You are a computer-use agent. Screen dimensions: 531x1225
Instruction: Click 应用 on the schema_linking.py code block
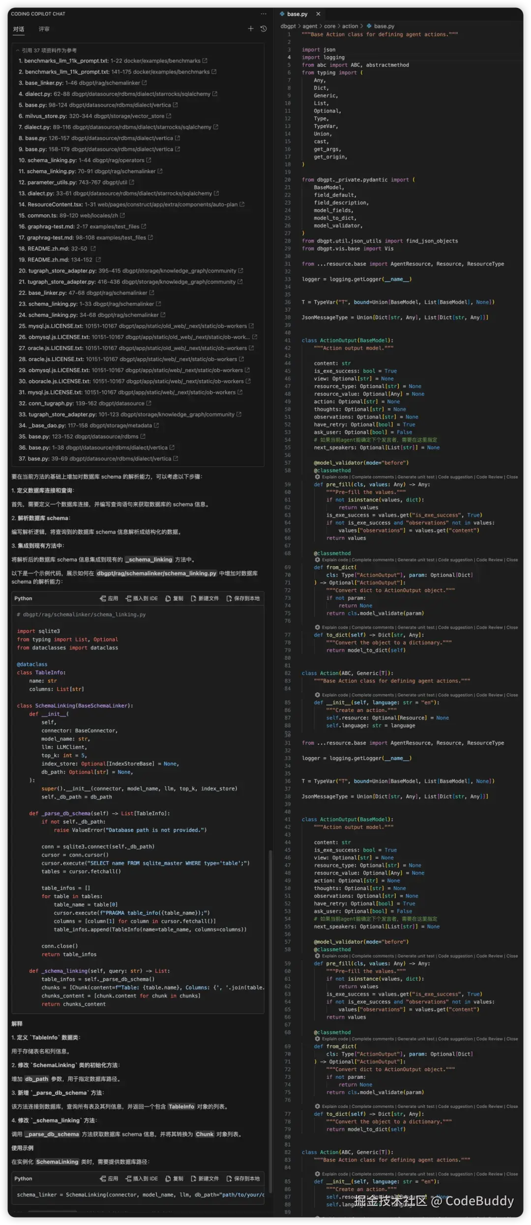tap(109, 599)
